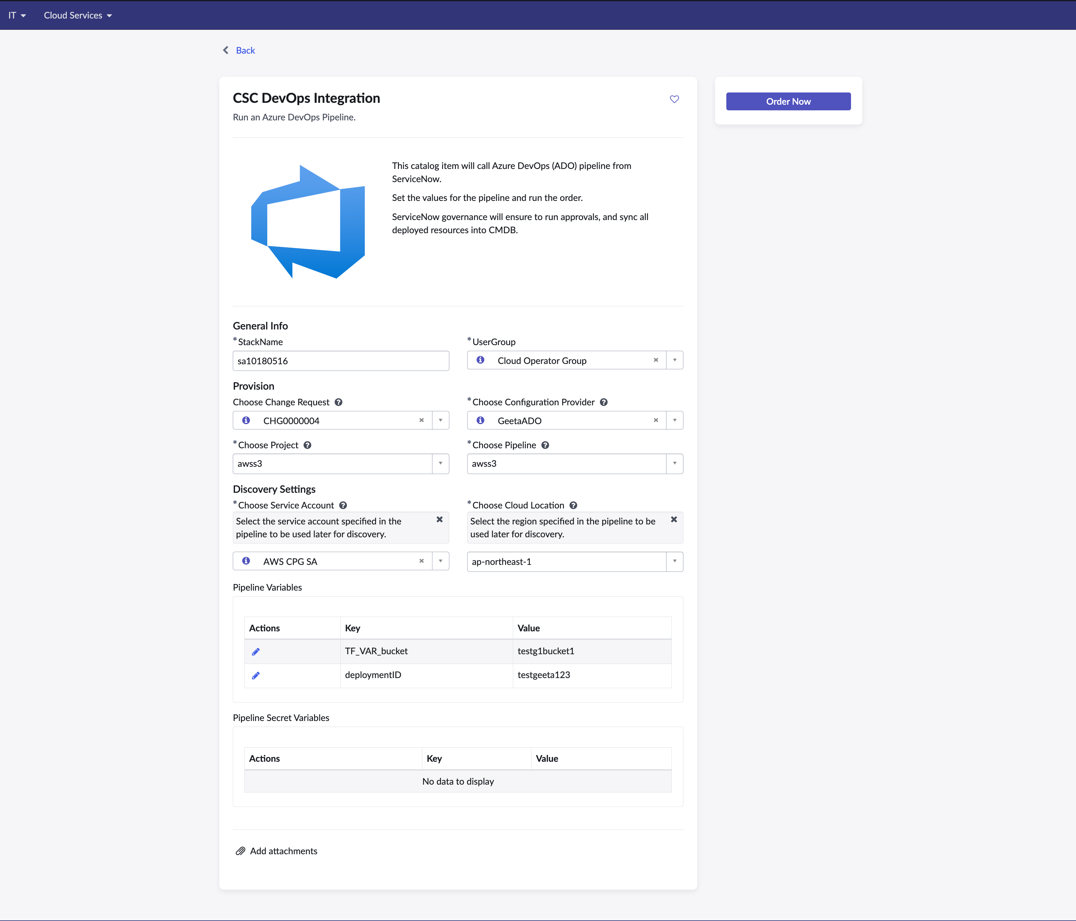The image size is (1076, 921).
Task: Clear the GeetaADO configuration provider selection
Action: point(656,420)
